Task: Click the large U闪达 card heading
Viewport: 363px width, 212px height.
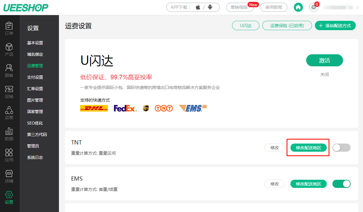Action: click(97, 61)
